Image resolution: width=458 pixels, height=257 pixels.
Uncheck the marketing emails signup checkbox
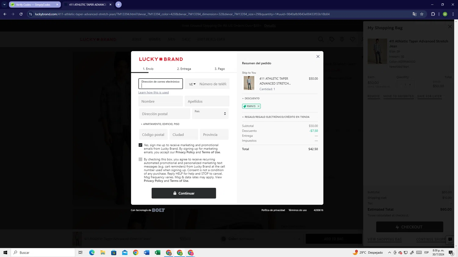tap(140, 145)
